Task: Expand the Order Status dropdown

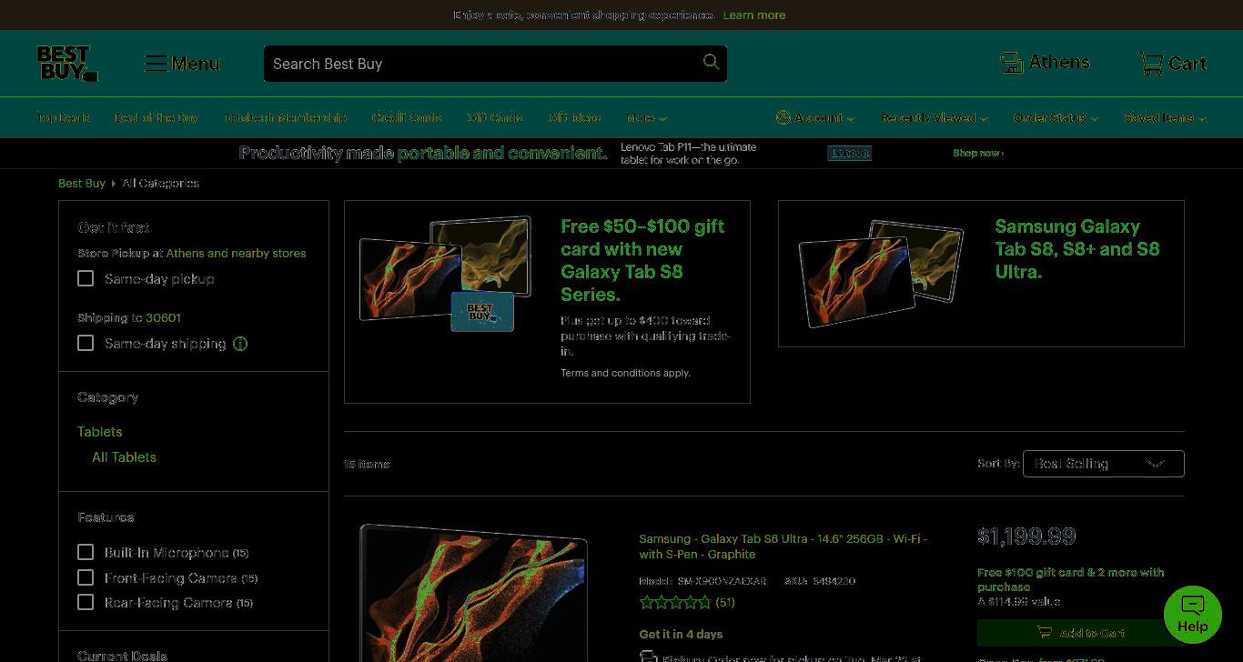Action: pyautogui.click(x=1056, y=118)
